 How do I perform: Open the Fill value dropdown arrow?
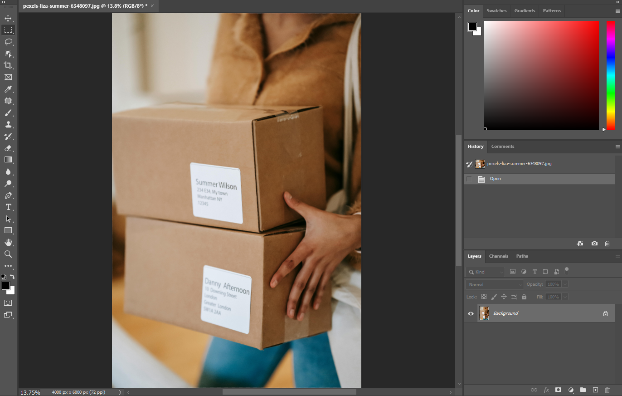564,297
